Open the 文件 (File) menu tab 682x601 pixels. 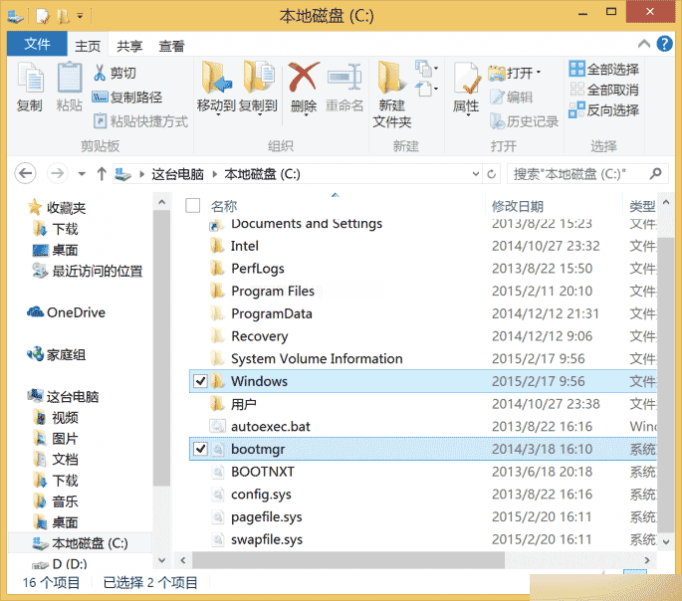37,44
